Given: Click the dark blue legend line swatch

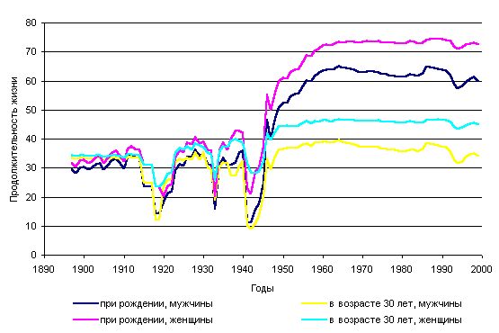Looking at the screenshot, I should point(85,303).
